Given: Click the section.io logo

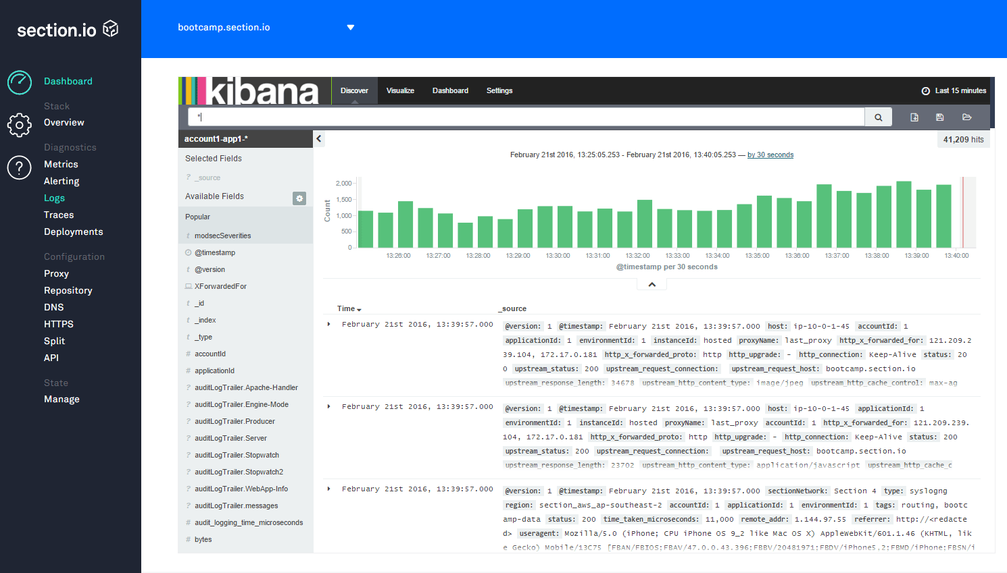Looking at the screenshot, I should click(x=68, y=30).
